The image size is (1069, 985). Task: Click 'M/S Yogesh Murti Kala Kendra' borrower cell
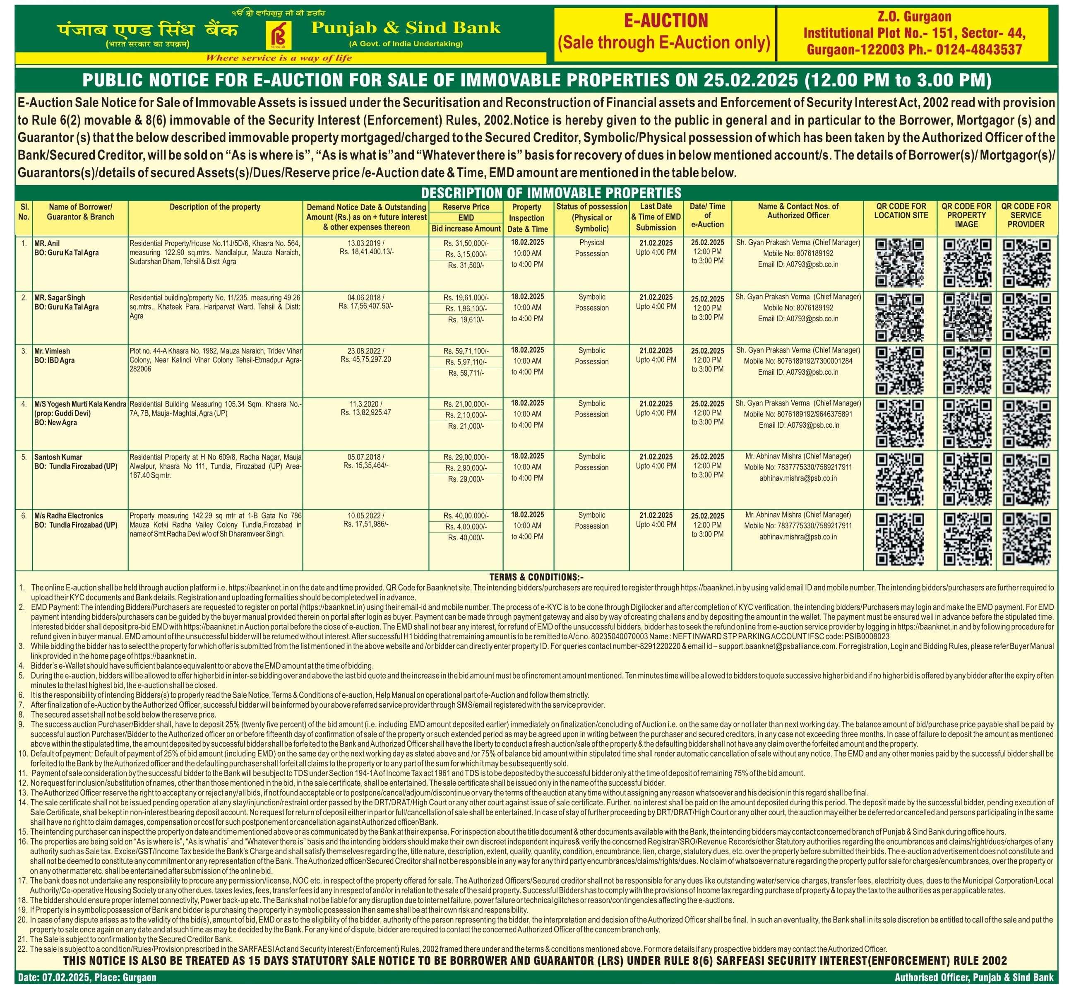tap(80, 413)
